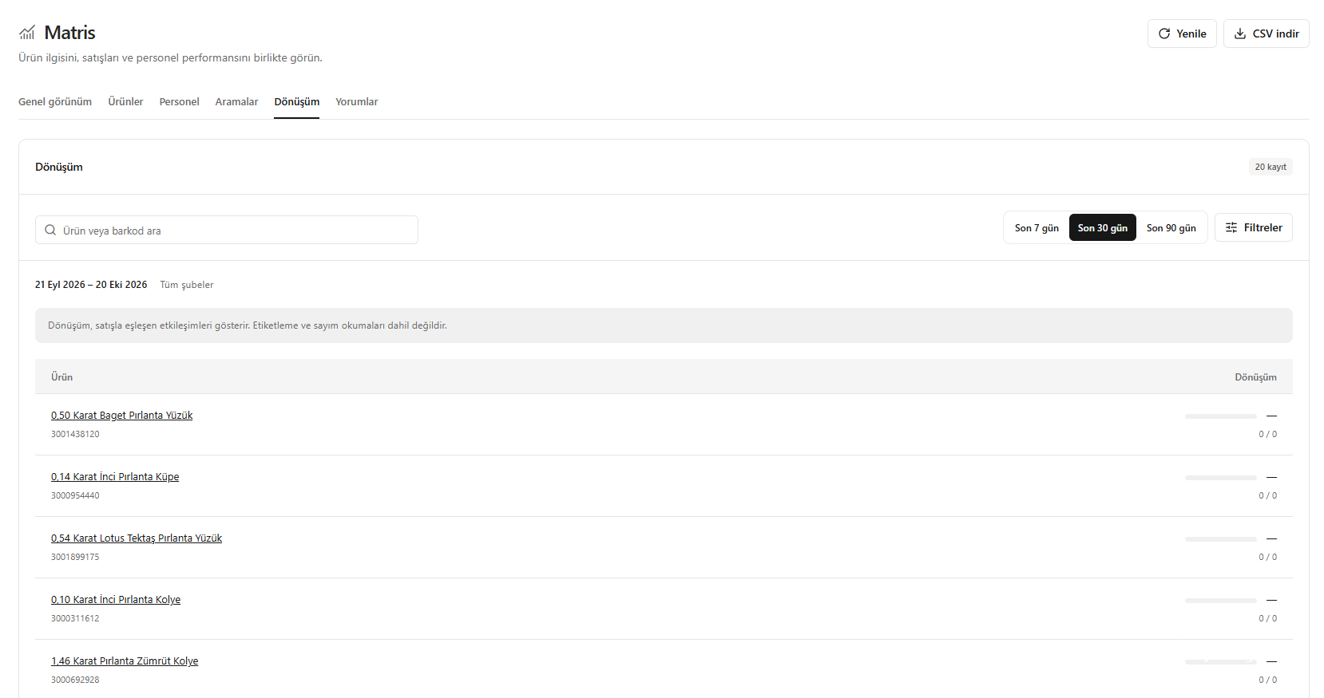This screenshot has height=698, width=1324.
Task: Click the refresh icon in Yenile
Action: 1164,34
